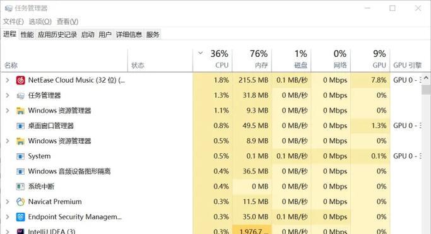Select the first Windows 资源管理器 folder icon
The height and width of the screenshot is (234, 431).
tap(20, 110)
